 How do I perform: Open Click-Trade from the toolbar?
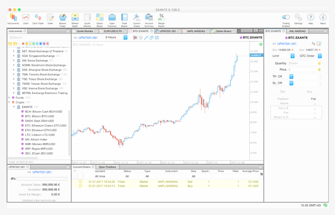pos(38,19)
